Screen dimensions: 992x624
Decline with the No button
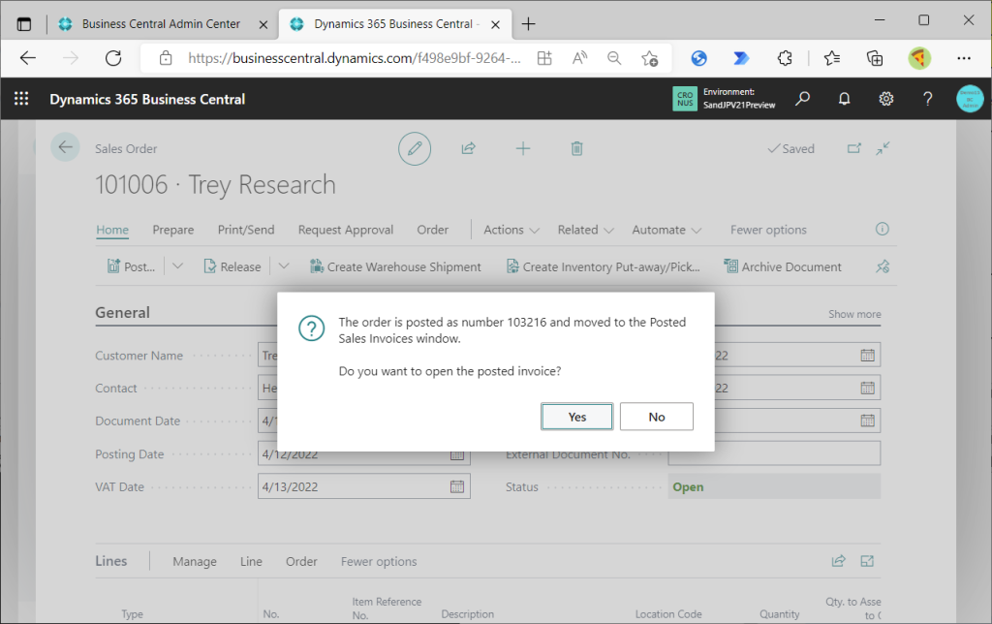[x=656, y=417]
